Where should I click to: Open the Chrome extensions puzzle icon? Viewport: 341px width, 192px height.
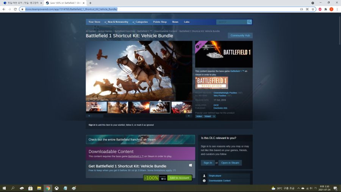click(x=325, y=9)
